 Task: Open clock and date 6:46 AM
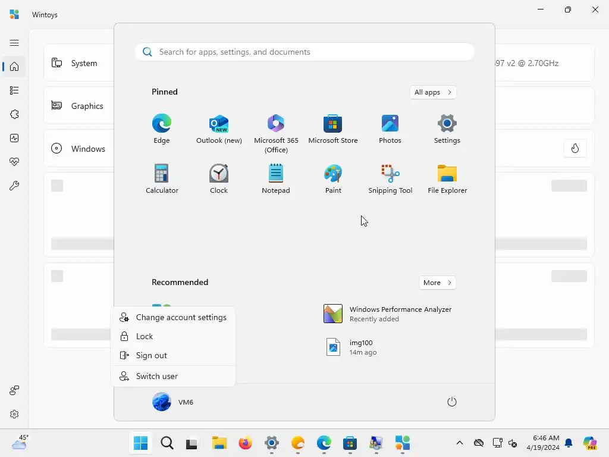(543, 443)
